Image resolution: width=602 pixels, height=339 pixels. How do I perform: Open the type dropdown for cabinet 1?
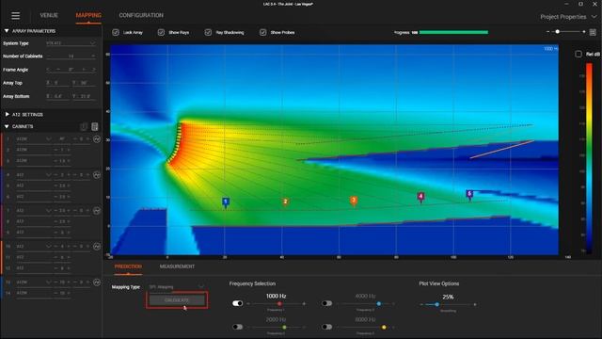click(x=48, y=138)
